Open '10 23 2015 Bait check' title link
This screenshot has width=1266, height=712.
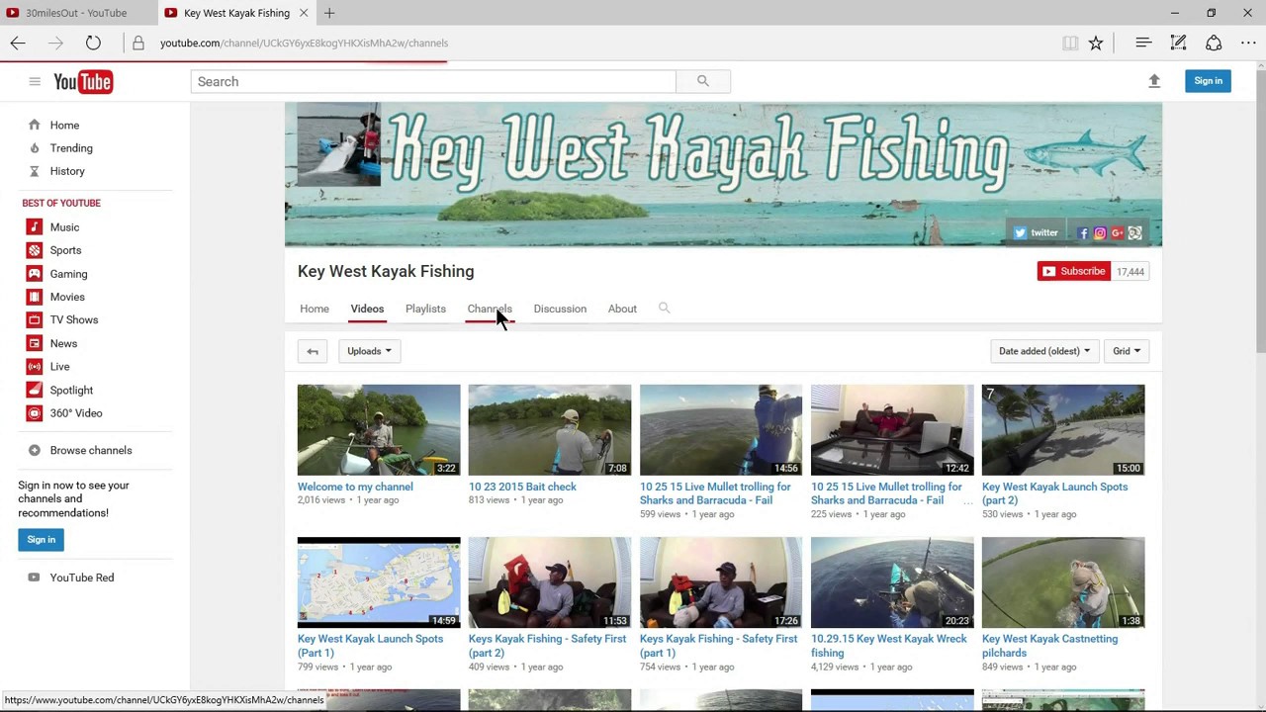522,487
